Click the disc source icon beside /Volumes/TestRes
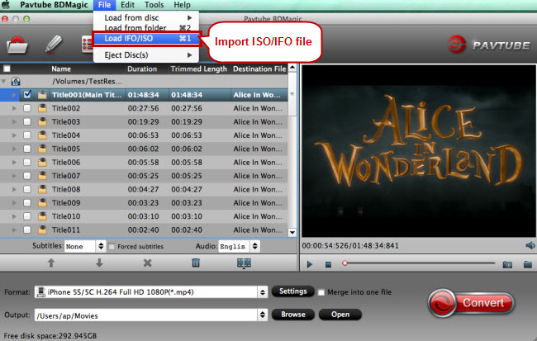 click(16, 81)
